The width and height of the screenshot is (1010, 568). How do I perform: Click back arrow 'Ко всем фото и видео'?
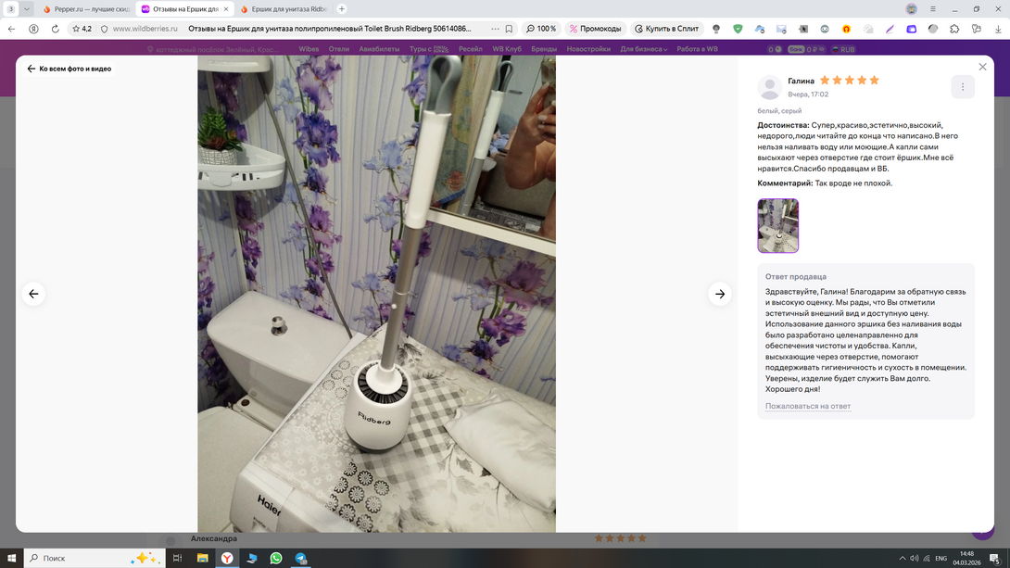(x=69, y=69)
